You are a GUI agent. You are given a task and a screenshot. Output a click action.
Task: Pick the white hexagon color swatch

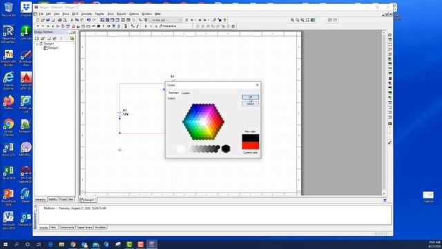click(180, 149)
